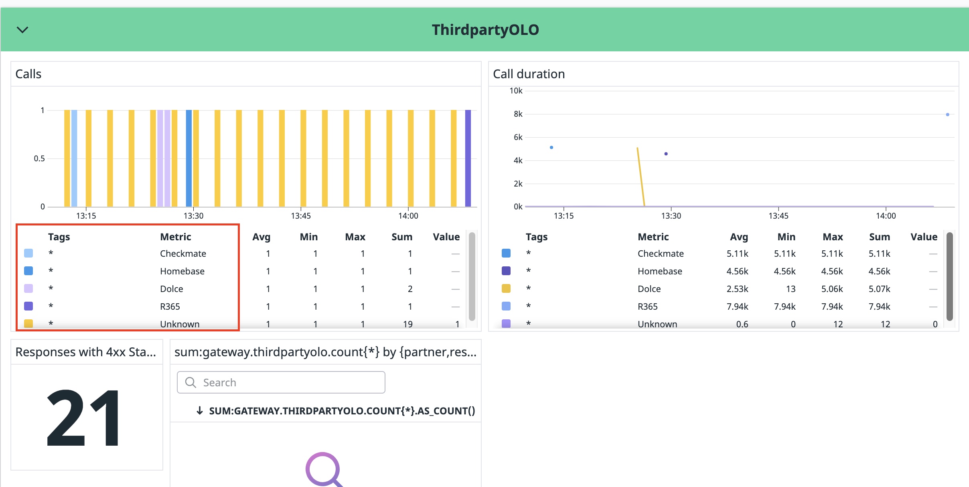The height and width of the screenshot is (487, 969).
Task: Click Dolce swatch in Call duration legend
Action: (x=506, y=288)
